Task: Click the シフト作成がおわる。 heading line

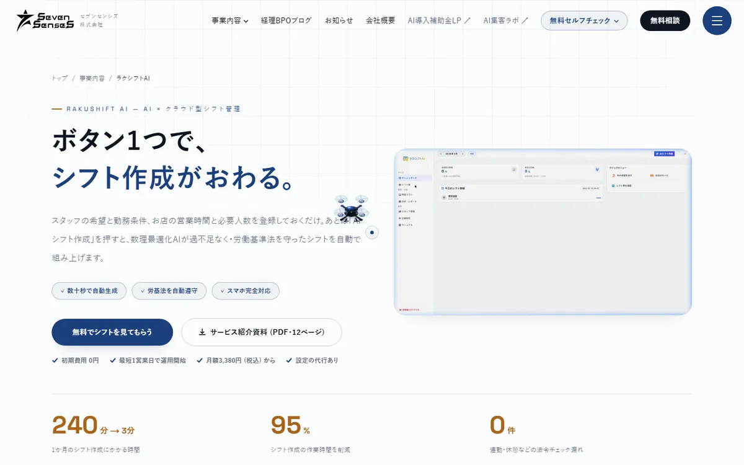Action: 173,178
